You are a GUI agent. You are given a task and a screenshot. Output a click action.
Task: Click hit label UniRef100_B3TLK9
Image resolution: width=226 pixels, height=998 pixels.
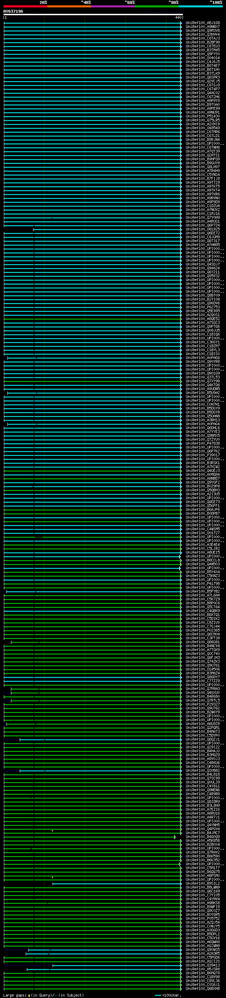(203, 73)
